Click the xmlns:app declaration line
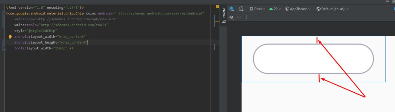395x112 pixels. 66,19
